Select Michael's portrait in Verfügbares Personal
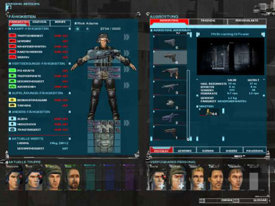This screenshot has width=275, height=206. tap(177, 177)
